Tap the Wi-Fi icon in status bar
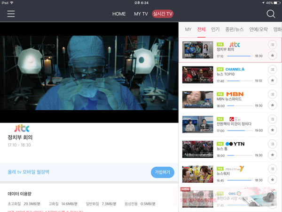This screenshot has width=282, height=212. (x=12, y=3)
